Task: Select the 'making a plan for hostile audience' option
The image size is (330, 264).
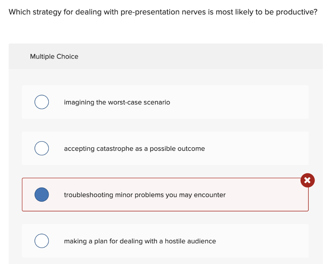Action: click(x=42, y=241)
